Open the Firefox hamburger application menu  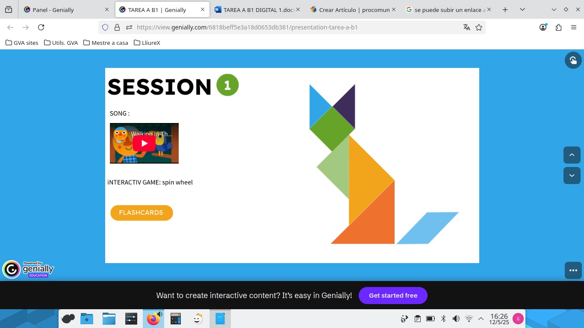574,27
